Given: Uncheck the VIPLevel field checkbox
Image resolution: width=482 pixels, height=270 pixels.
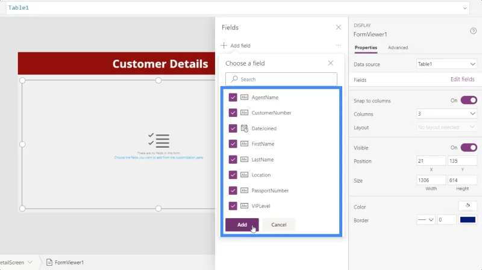Looking at the screenshot, I should [233, 206].
